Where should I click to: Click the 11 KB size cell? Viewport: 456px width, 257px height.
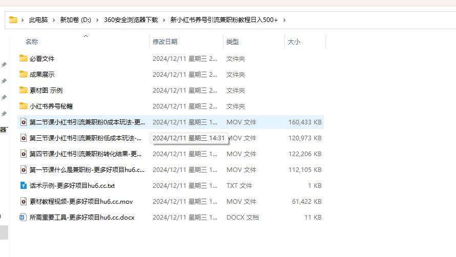pyautogui.click(x=313, y=217)
